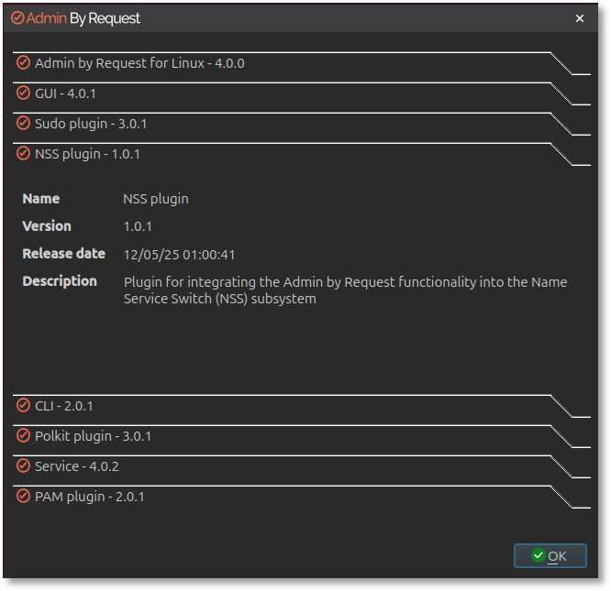Click check icon next to Polkit plugin
The width and height of the screenshot is (611, 591).
(x=23, y=436)
